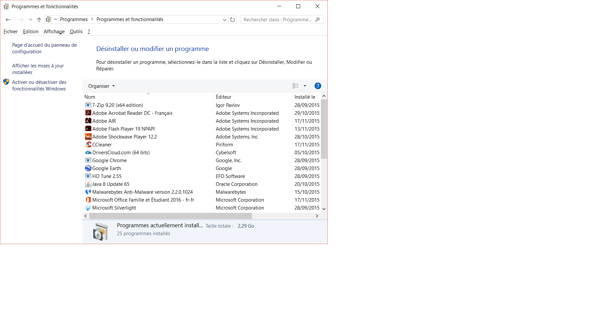Image resolution: width=599 pixels, height=322 pixels.
Task: Sort by the Éditeur column header
Action: click(x=253, y=97)
